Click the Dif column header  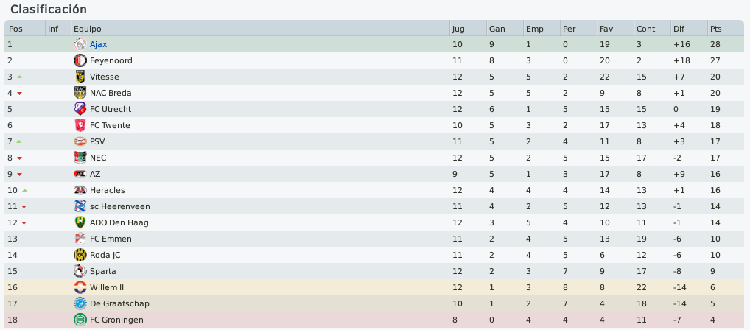pos(690,29)
